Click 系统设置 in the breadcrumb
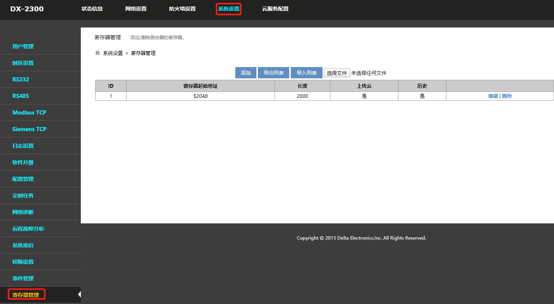554x304 pixels. [113, 53]
